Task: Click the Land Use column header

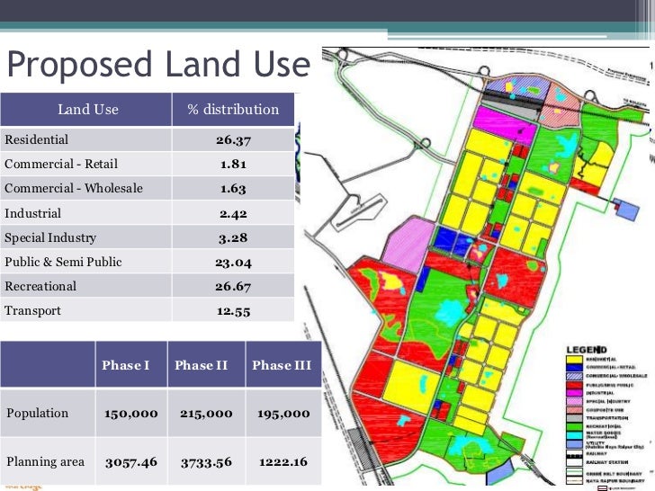Action: tap(88, 110)
